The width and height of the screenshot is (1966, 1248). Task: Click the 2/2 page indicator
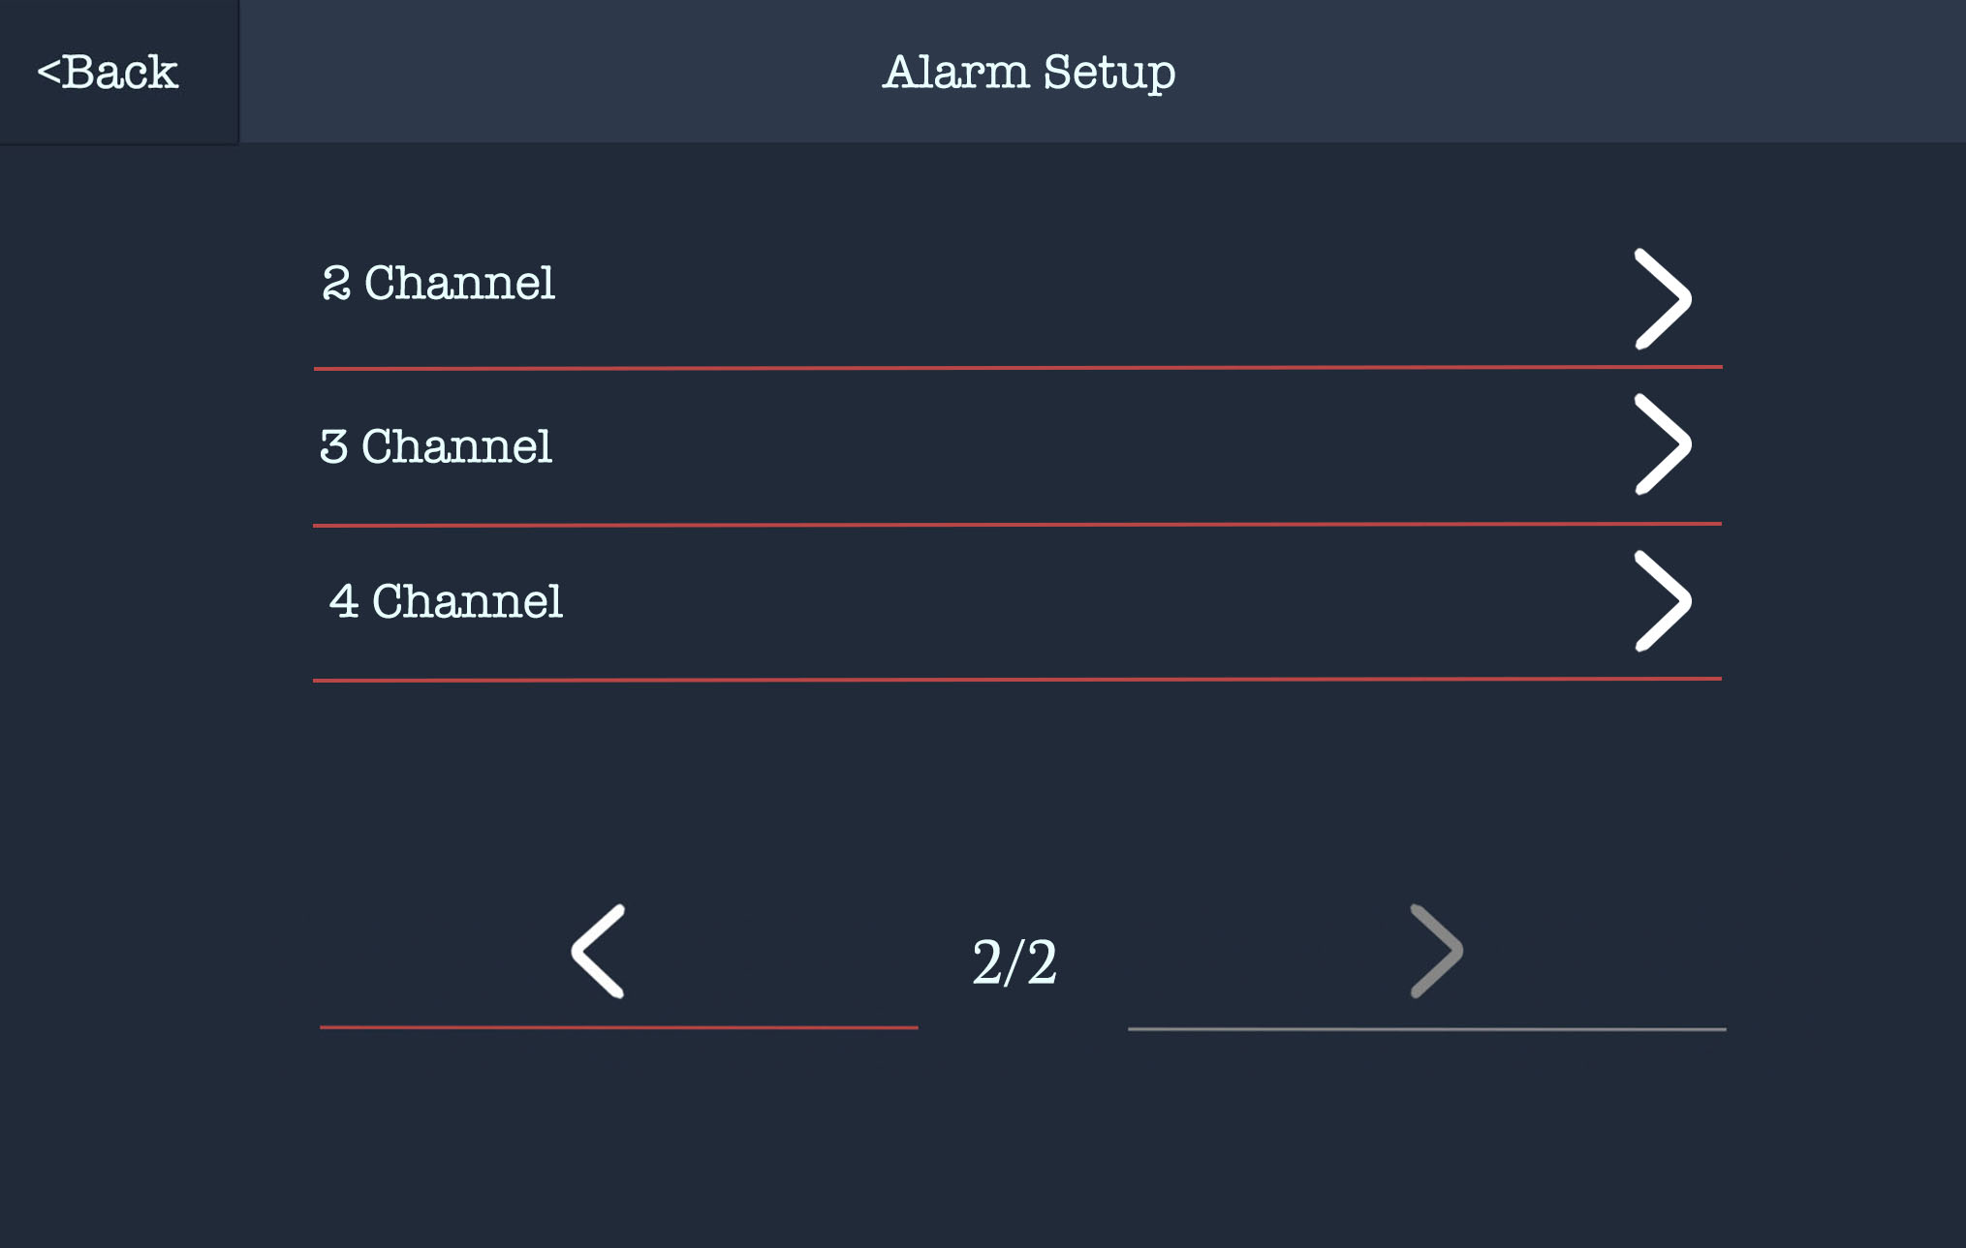(1014, 962)
